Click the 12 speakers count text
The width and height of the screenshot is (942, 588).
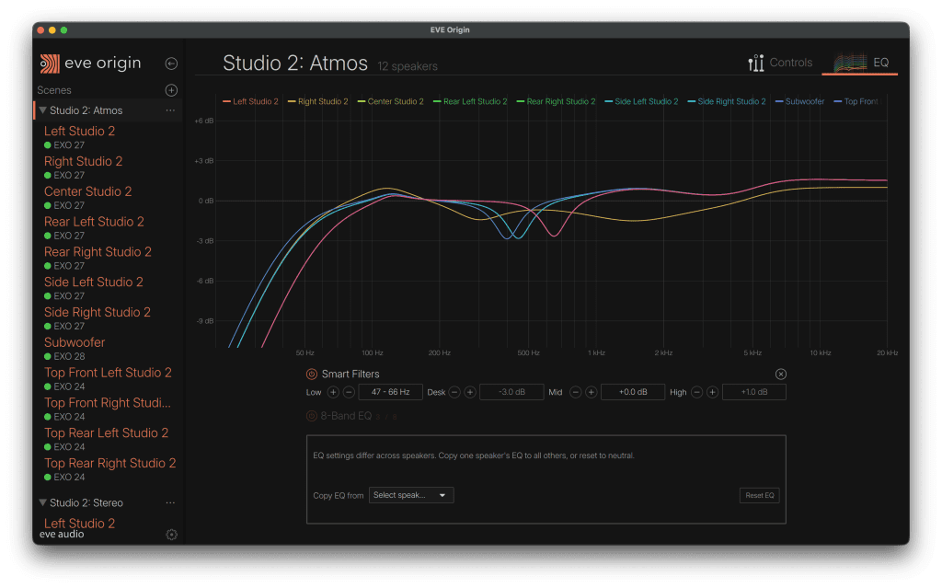[408, 66]
